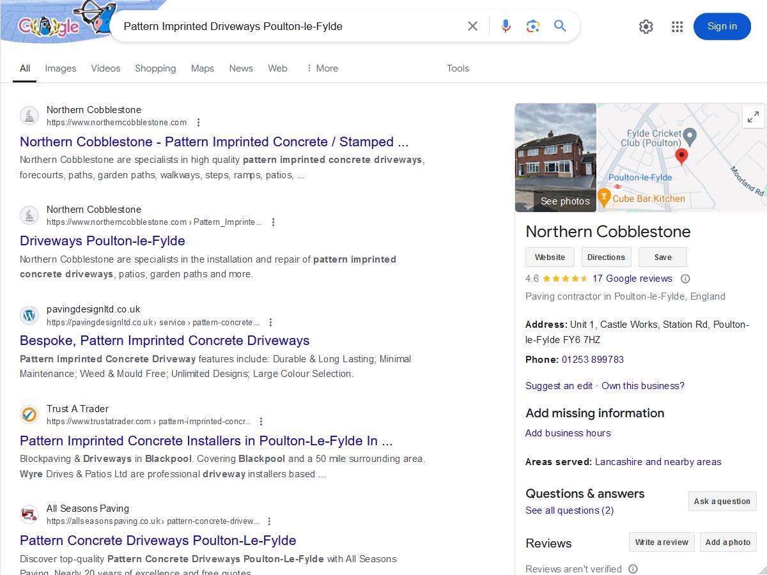Click the All Seasons Paving favicon
The width and height of the screenshot is (767, 575).
coord(29,514)
